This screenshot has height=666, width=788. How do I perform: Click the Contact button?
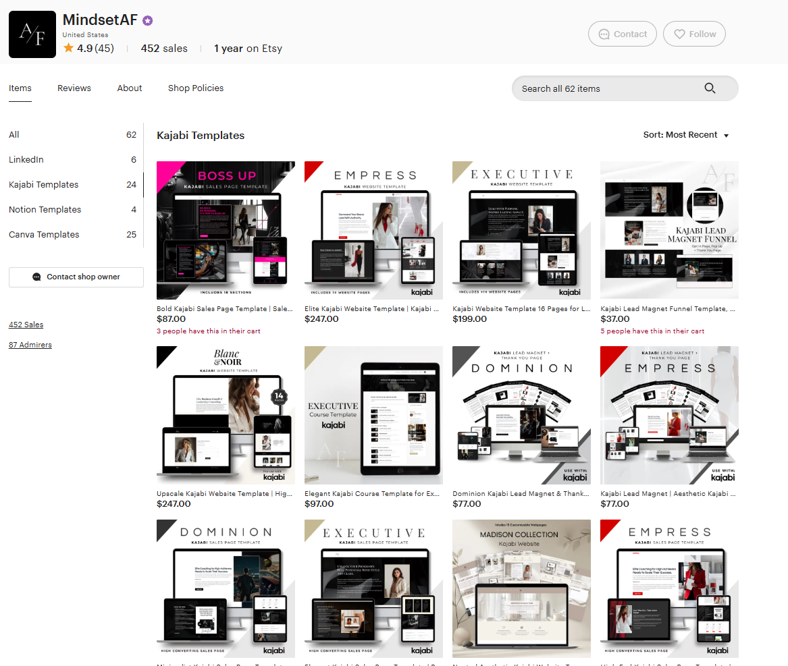[x=622, y=34]
